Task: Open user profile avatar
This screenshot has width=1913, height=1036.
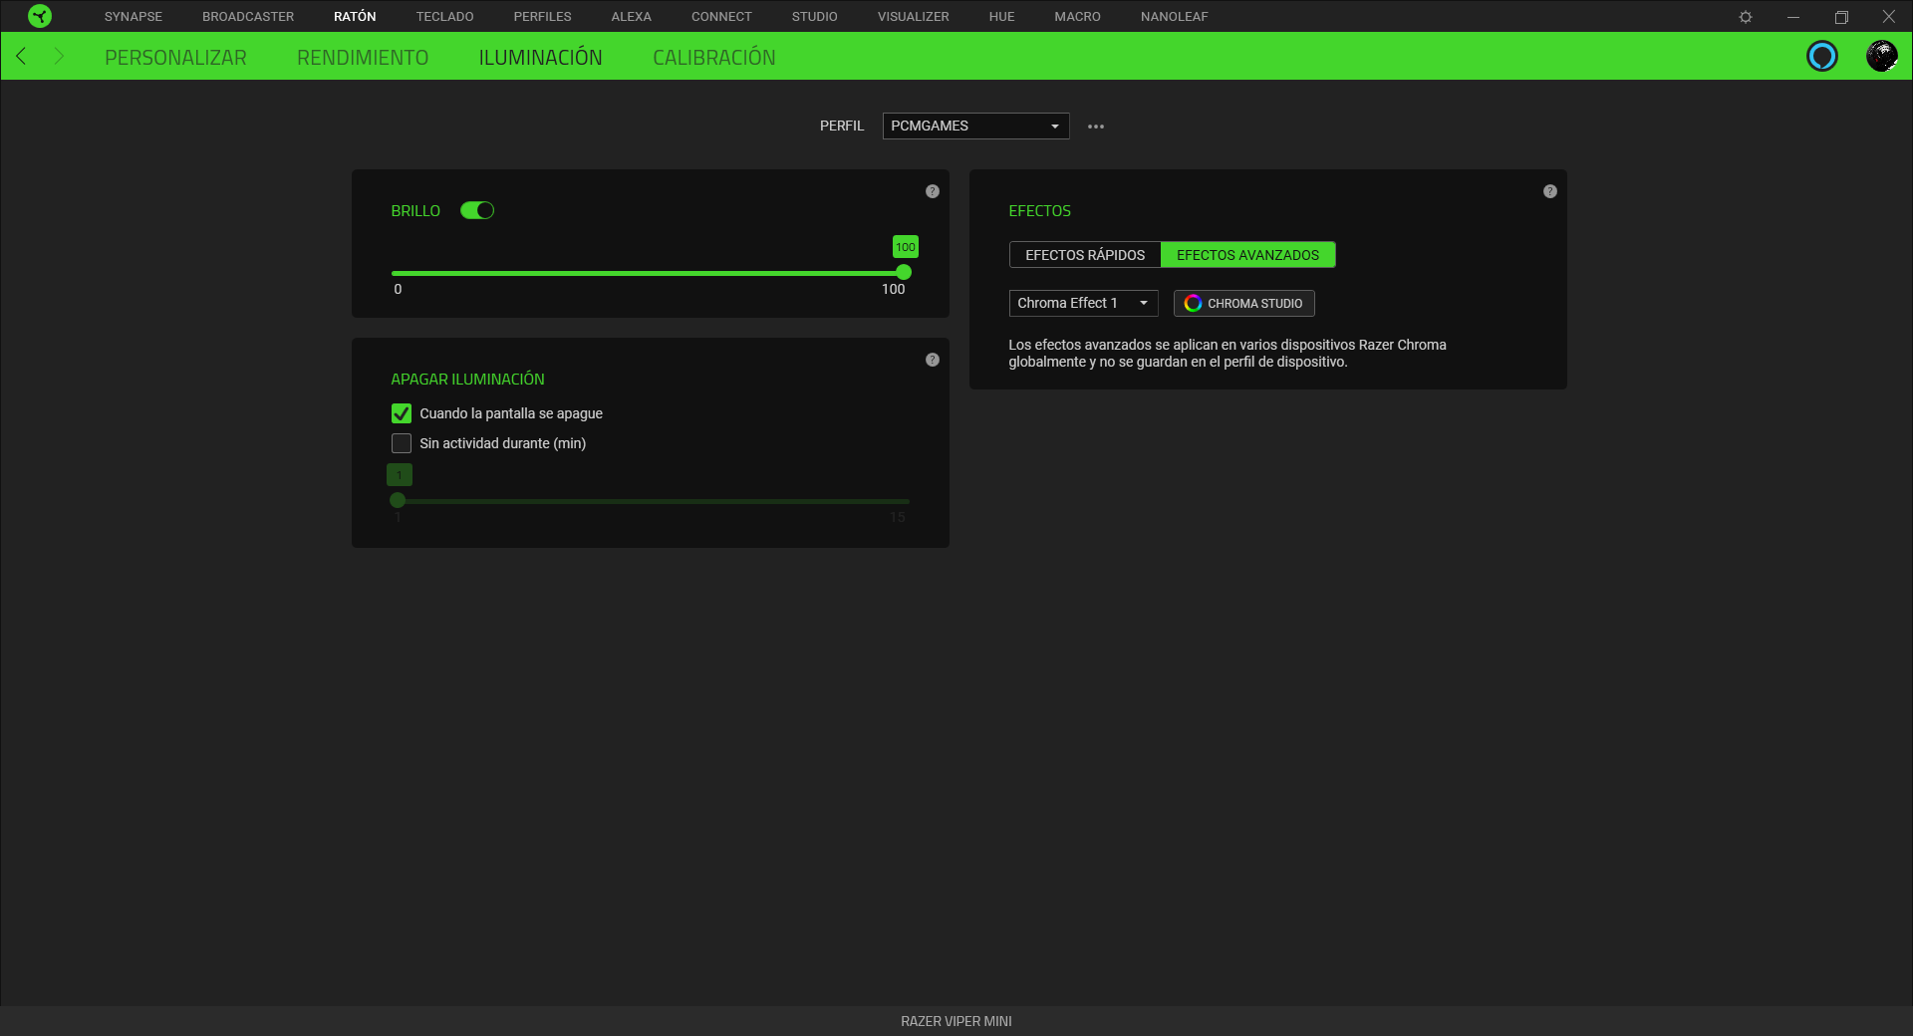Action: click(x=1882, y=56)
